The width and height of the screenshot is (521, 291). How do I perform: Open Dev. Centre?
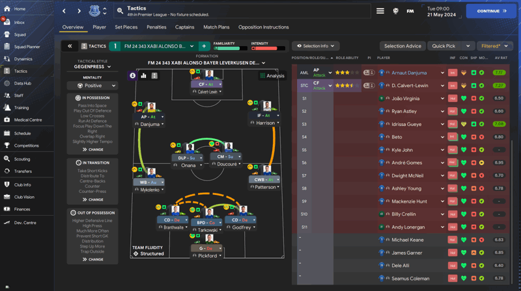(25, 223)
